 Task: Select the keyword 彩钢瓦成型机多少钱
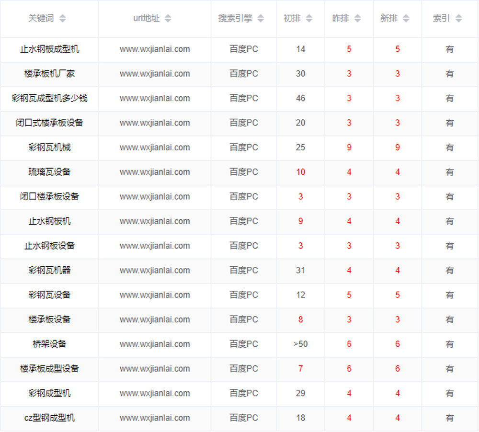(49, 98)
